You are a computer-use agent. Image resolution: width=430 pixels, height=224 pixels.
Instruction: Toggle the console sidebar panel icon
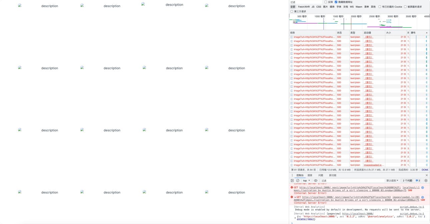(292, 180)
